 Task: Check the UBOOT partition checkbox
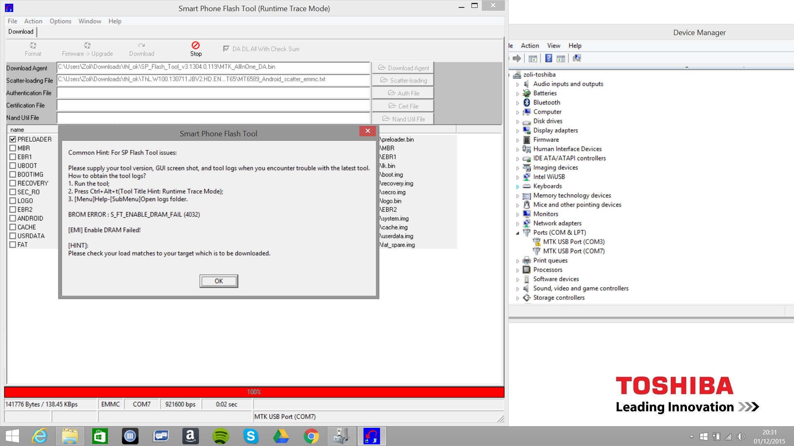[x=13, y=166]
